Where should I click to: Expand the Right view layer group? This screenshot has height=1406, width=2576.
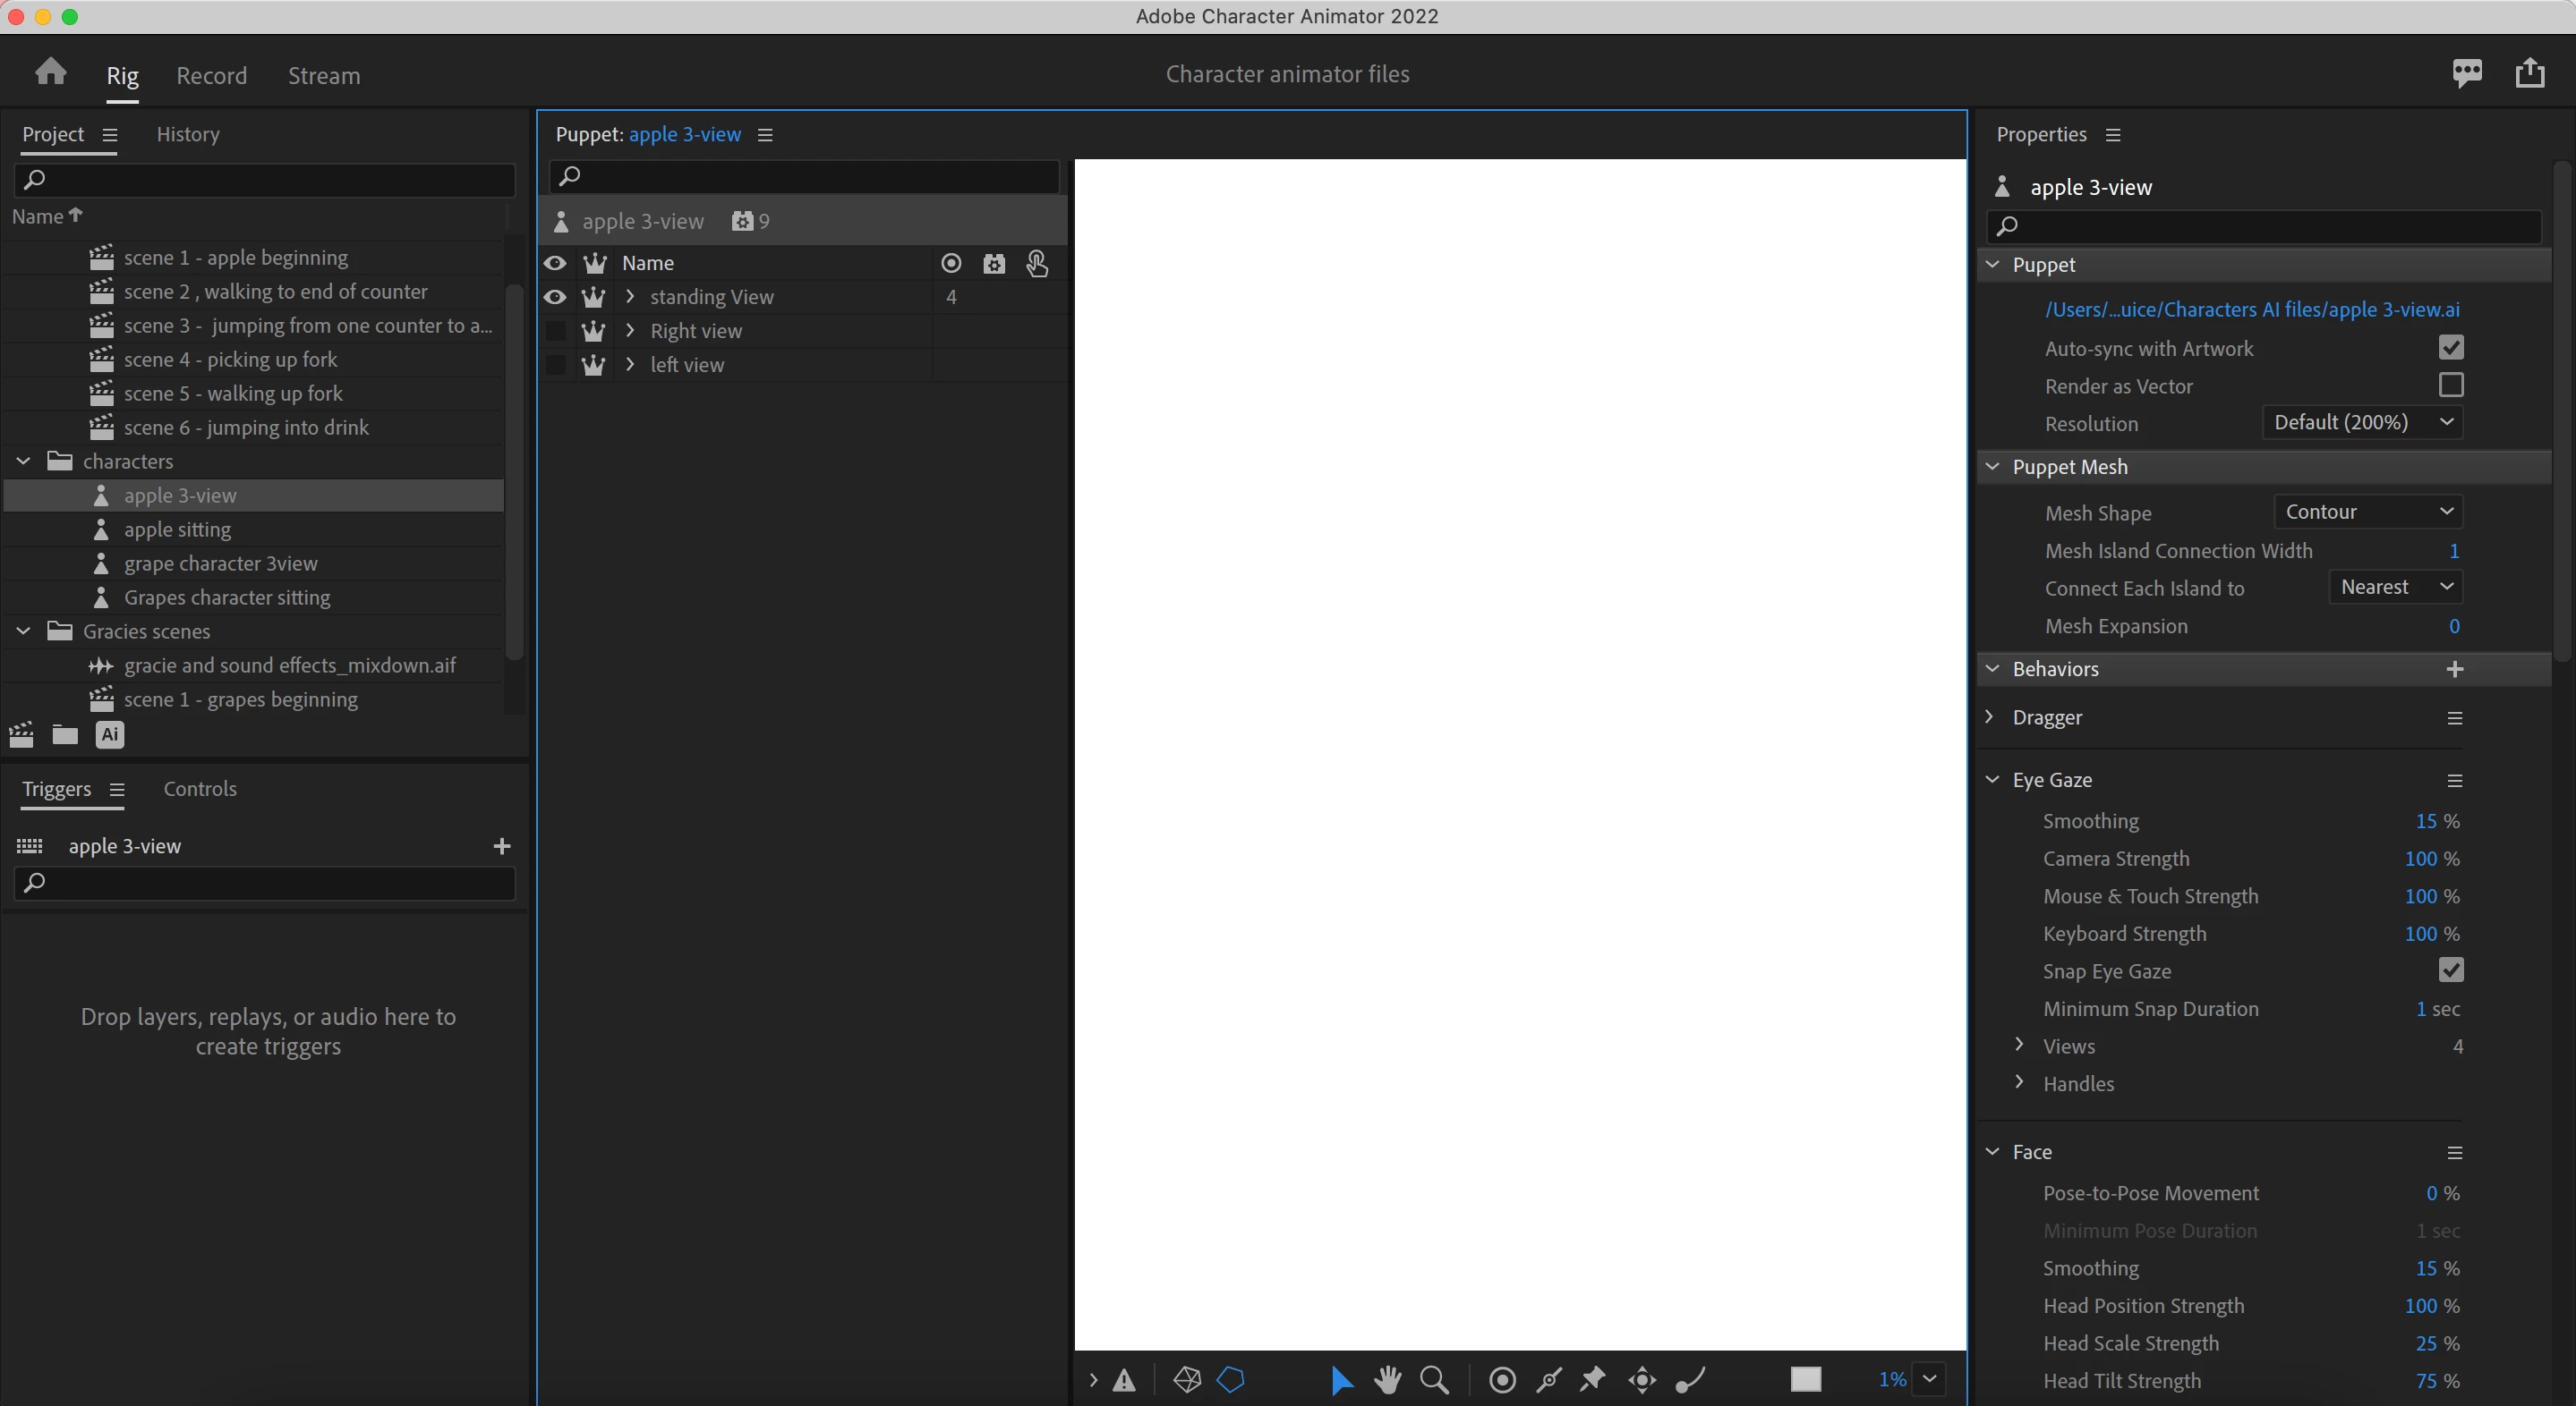coord(630,331)
